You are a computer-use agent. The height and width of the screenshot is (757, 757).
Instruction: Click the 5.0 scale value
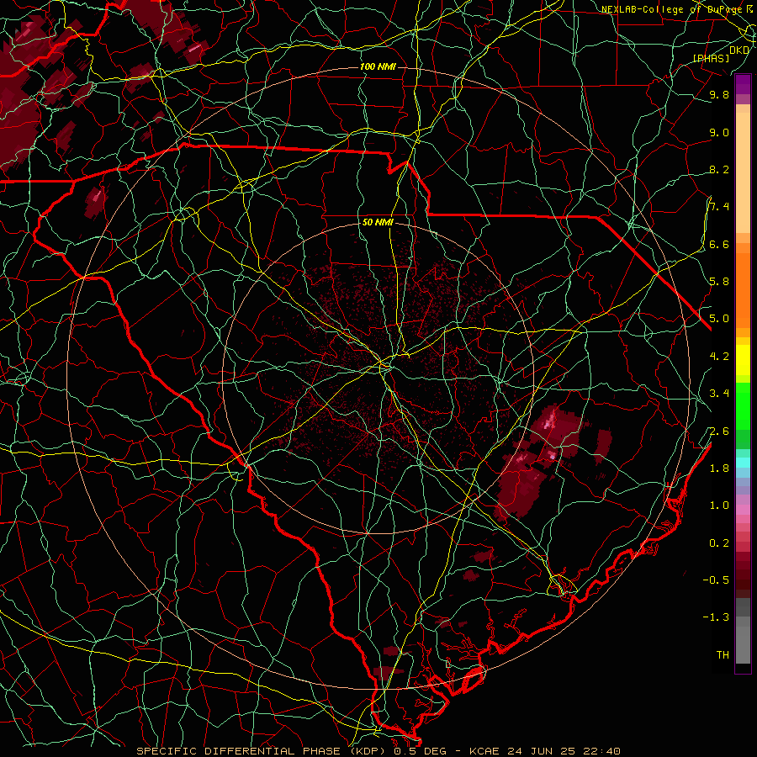(x=719, y=319)
